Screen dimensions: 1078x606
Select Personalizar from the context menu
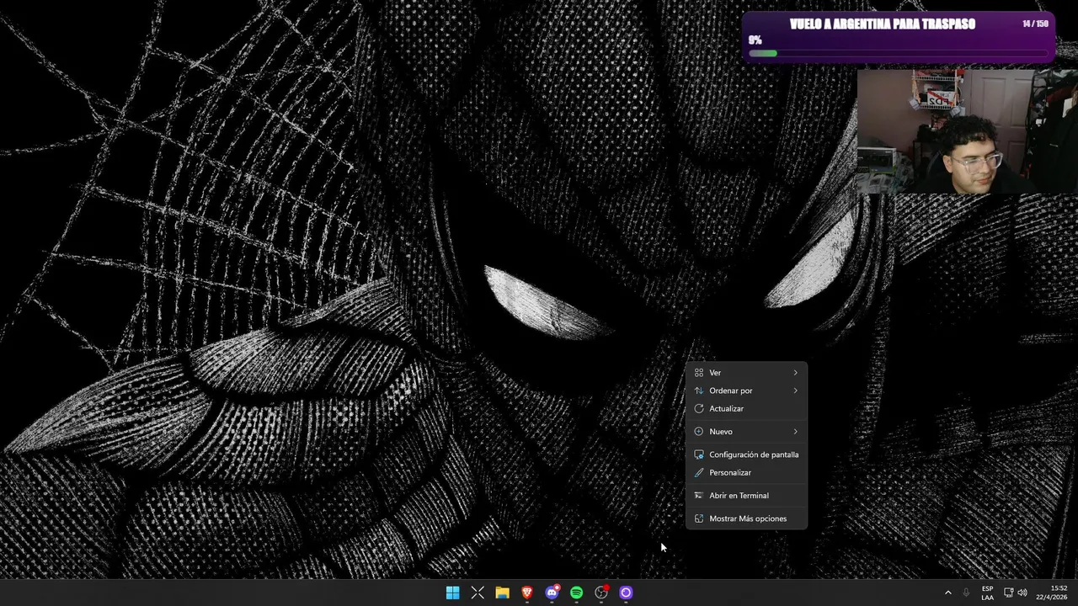point(746,473)
